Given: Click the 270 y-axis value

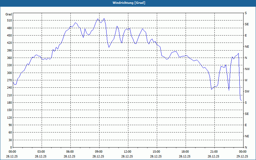Looking at the screenshot, I should tap(10, 80).
